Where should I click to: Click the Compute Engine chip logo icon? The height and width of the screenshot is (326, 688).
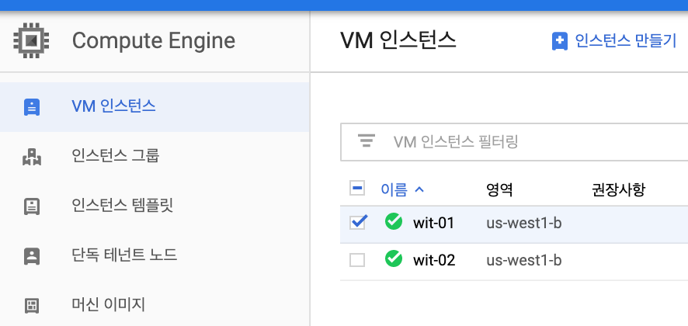coord(31,40)
